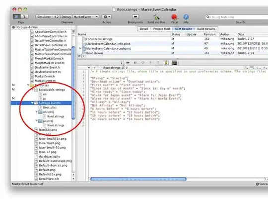Open the small dropdown arrow below the SCM list
The image size is (268, 201).
coord(83,56)
